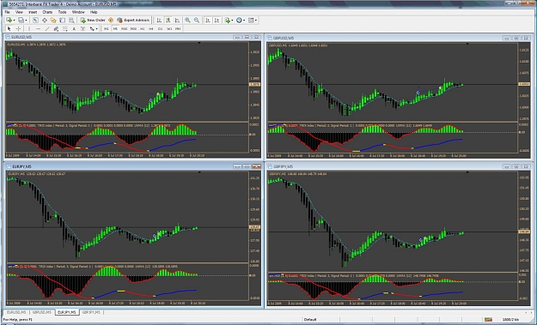Click the GBPJPY,M5 chart window title bar
The width and height of the screenshot is (537, 325).
400,166
